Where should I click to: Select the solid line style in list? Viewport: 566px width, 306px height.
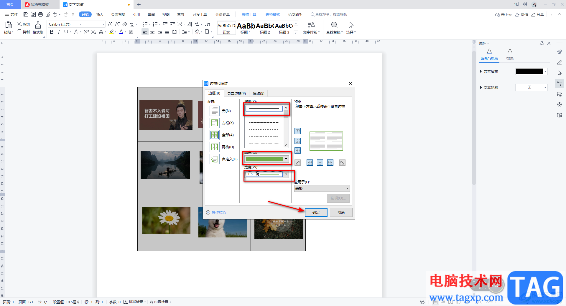[x=264, y=109]
